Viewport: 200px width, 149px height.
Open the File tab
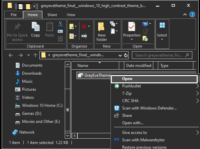click(14, 15)
